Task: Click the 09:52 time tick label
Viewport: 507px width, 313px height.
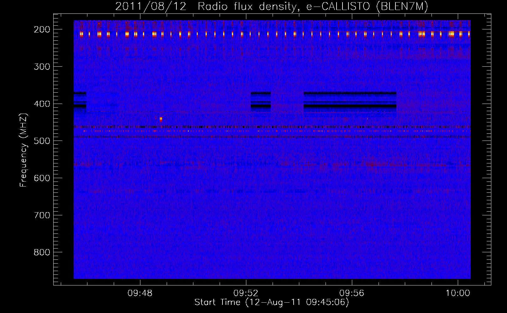Action: point(246,293)
